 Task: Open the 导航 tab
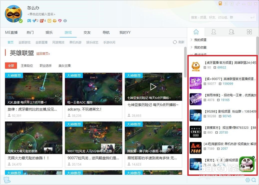(x=106, y=32)
